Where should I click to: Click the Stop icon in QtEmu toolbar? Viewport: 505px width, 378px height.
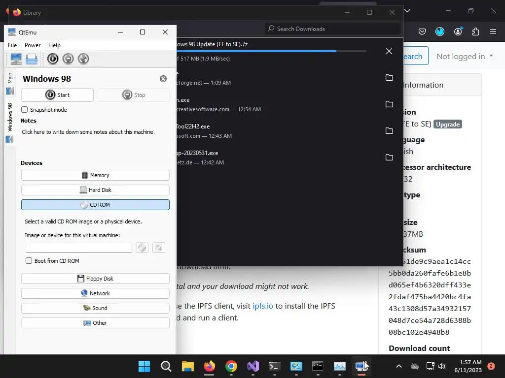[68, 59]
